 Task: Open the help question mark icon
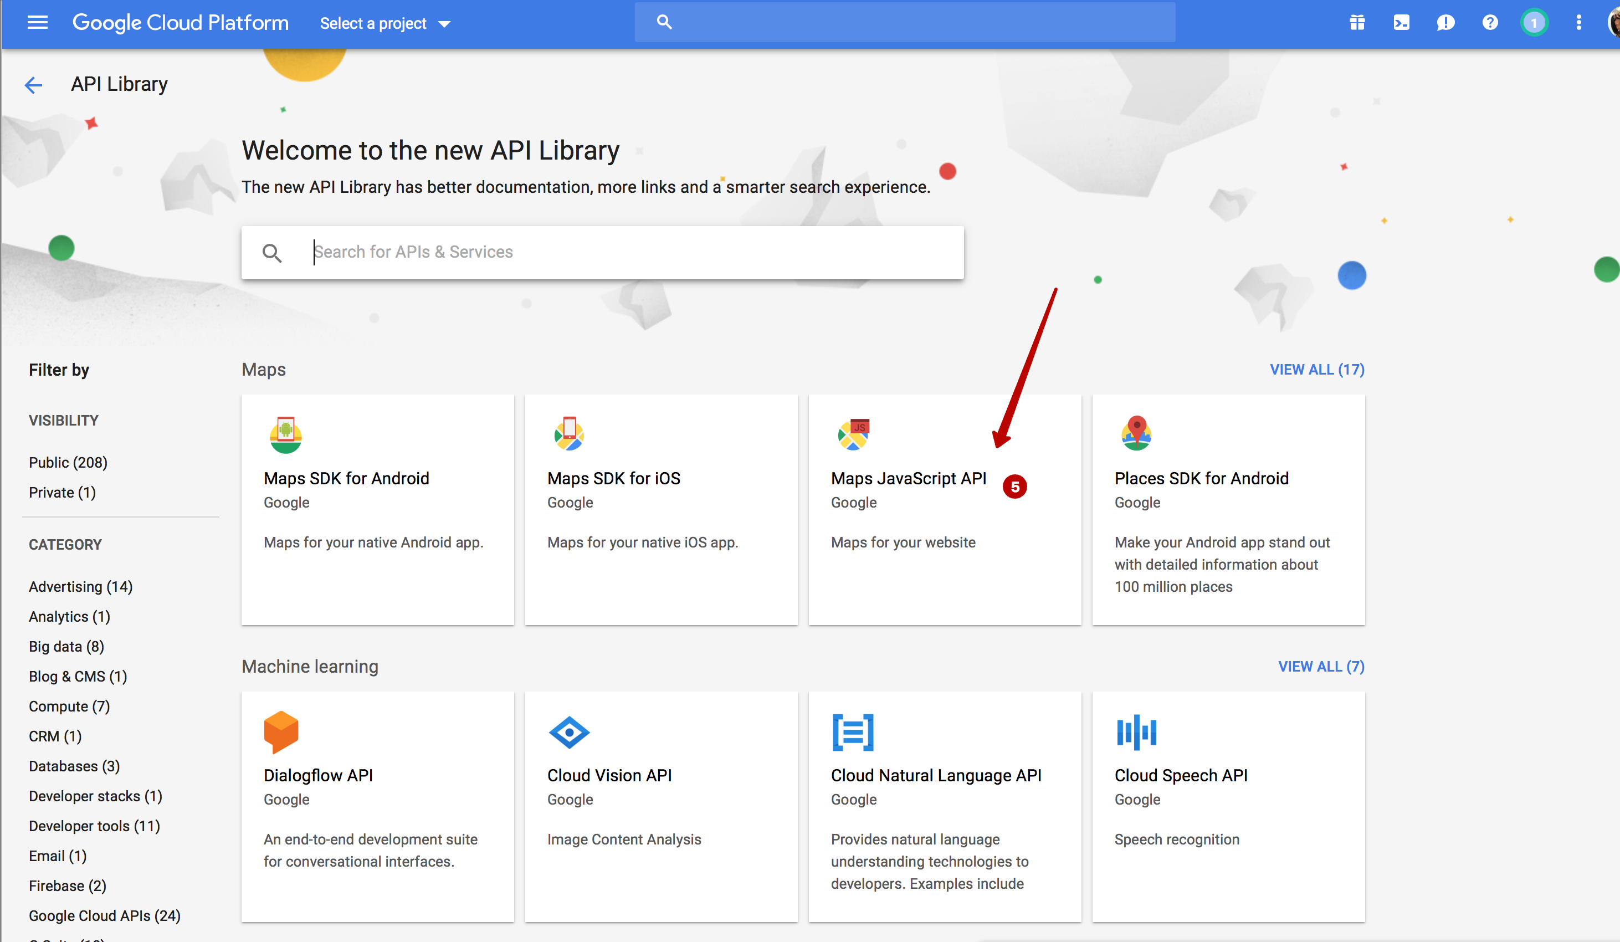tap(1489, 23)
